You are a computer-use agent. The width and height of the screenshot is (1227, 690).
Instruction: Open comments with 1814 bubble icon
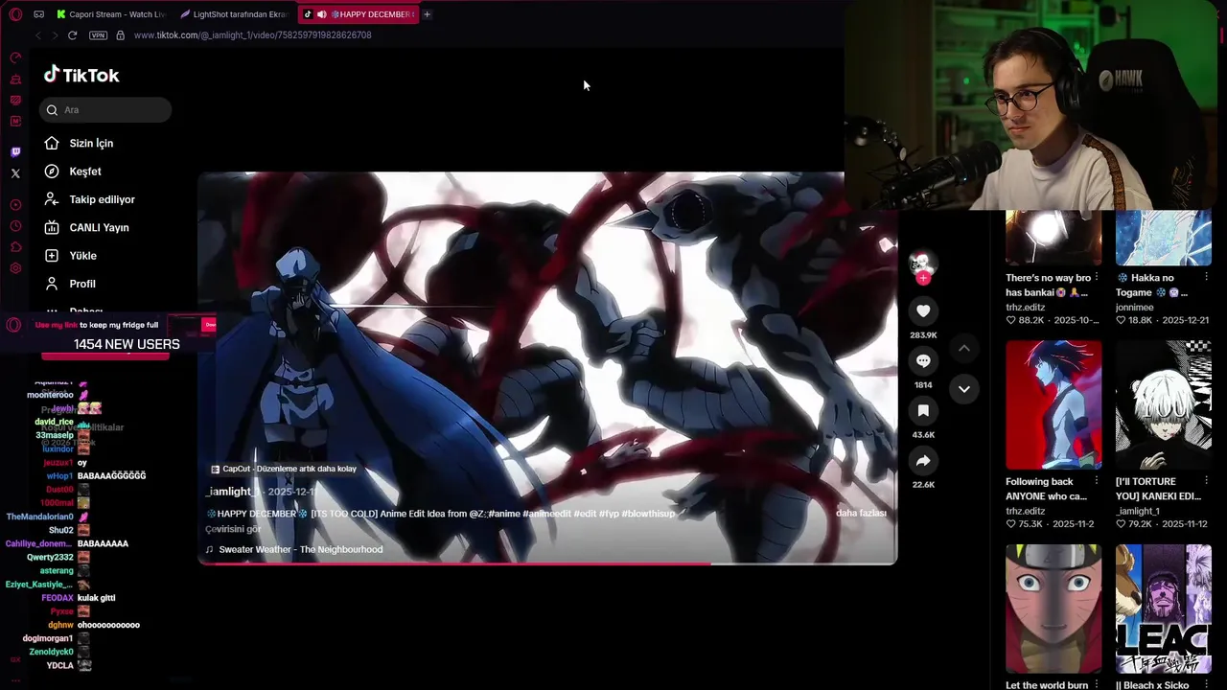tap(923, 360)
